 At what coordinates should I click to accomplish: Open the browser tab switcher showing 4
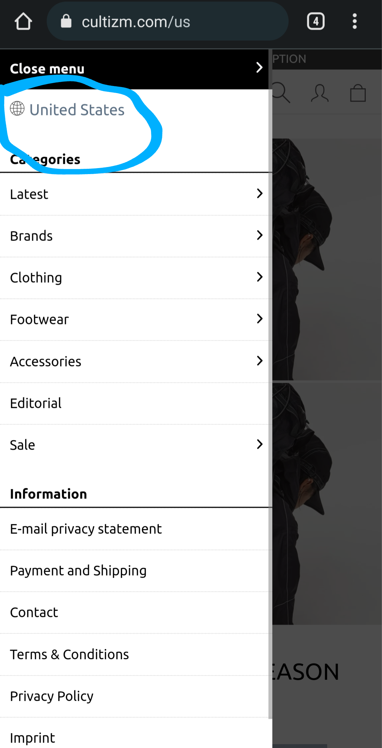coord(316,21)
